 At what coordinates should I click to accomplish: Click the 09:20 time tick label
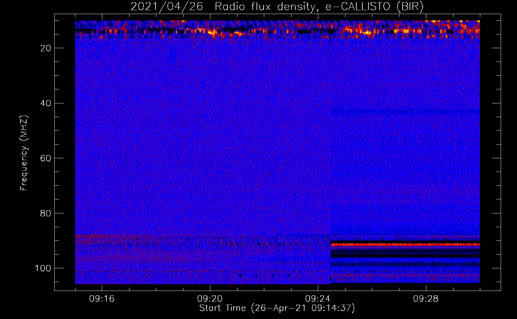(x=210, y=299)
